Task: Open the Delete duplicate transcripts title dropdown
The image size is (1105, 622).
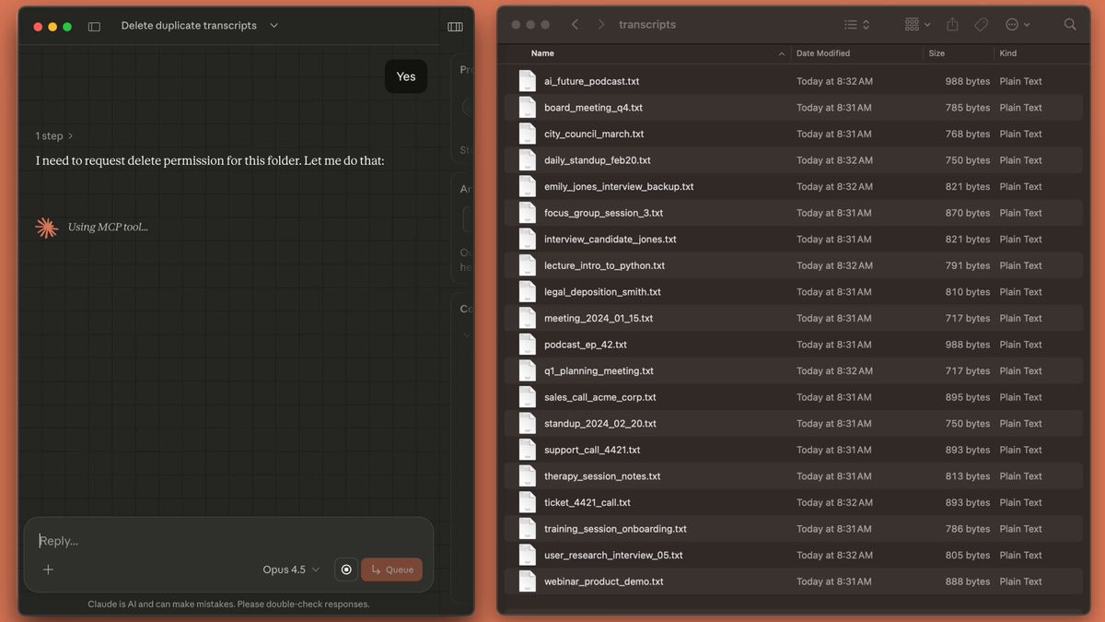Action: pyautogui.click(x=273, y=26)
